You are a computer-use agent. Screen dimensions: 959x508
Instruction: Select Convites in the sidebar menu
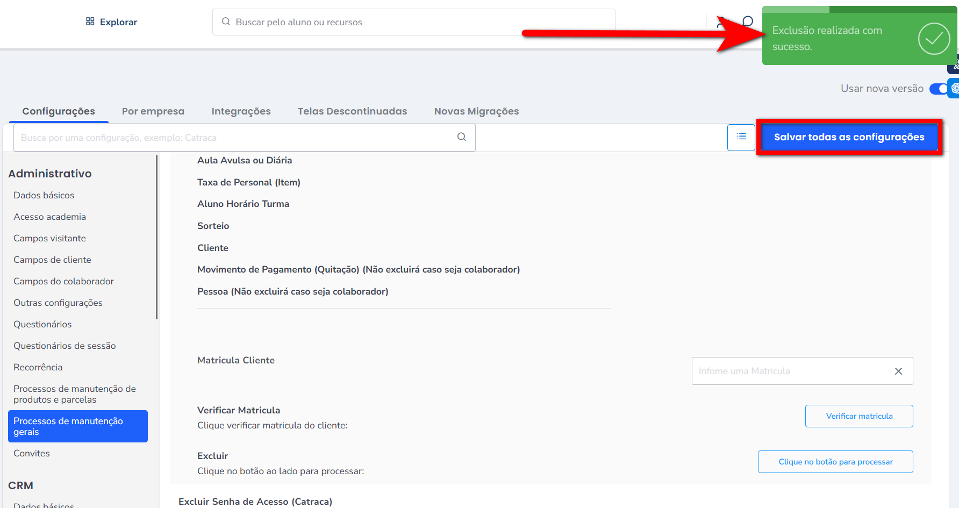32,453
